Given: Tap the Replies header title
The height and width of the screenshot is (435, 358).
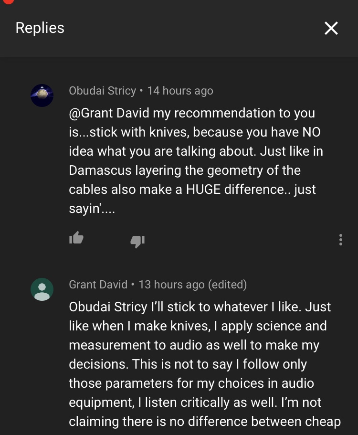Looking at the screenshot, I should [40, 28].
